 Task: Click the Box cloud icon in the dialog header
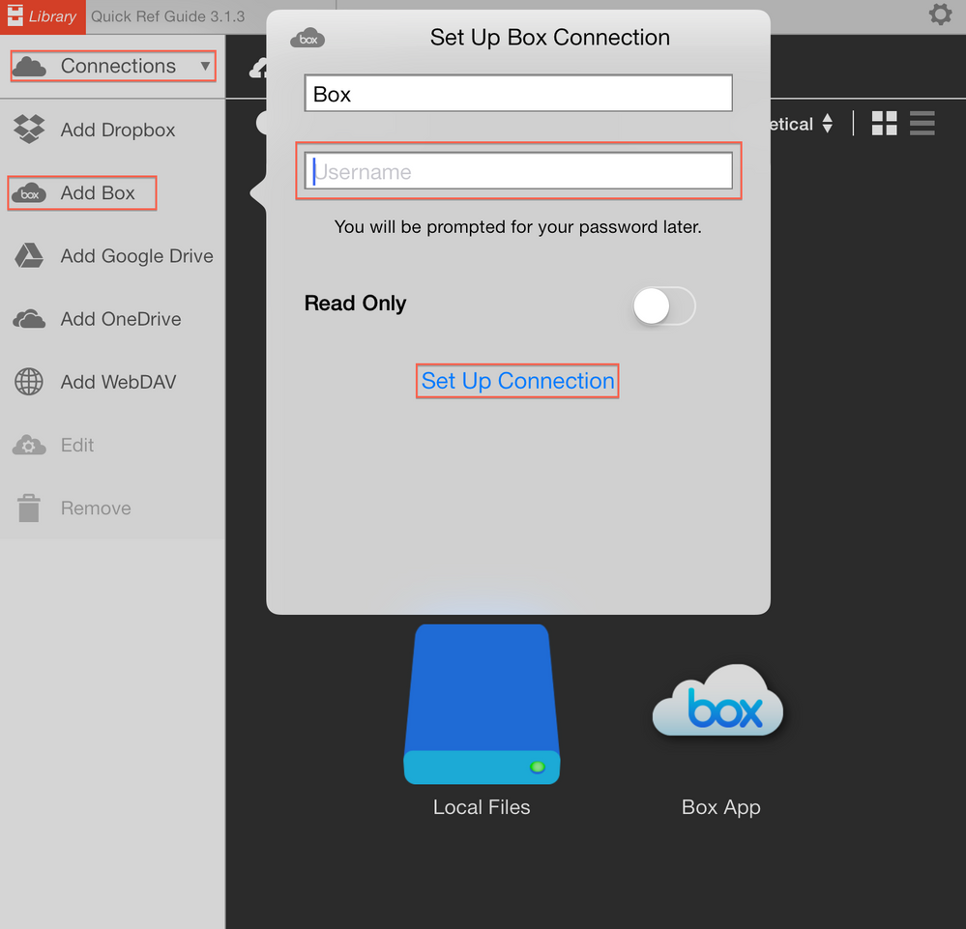click(307, 37)
